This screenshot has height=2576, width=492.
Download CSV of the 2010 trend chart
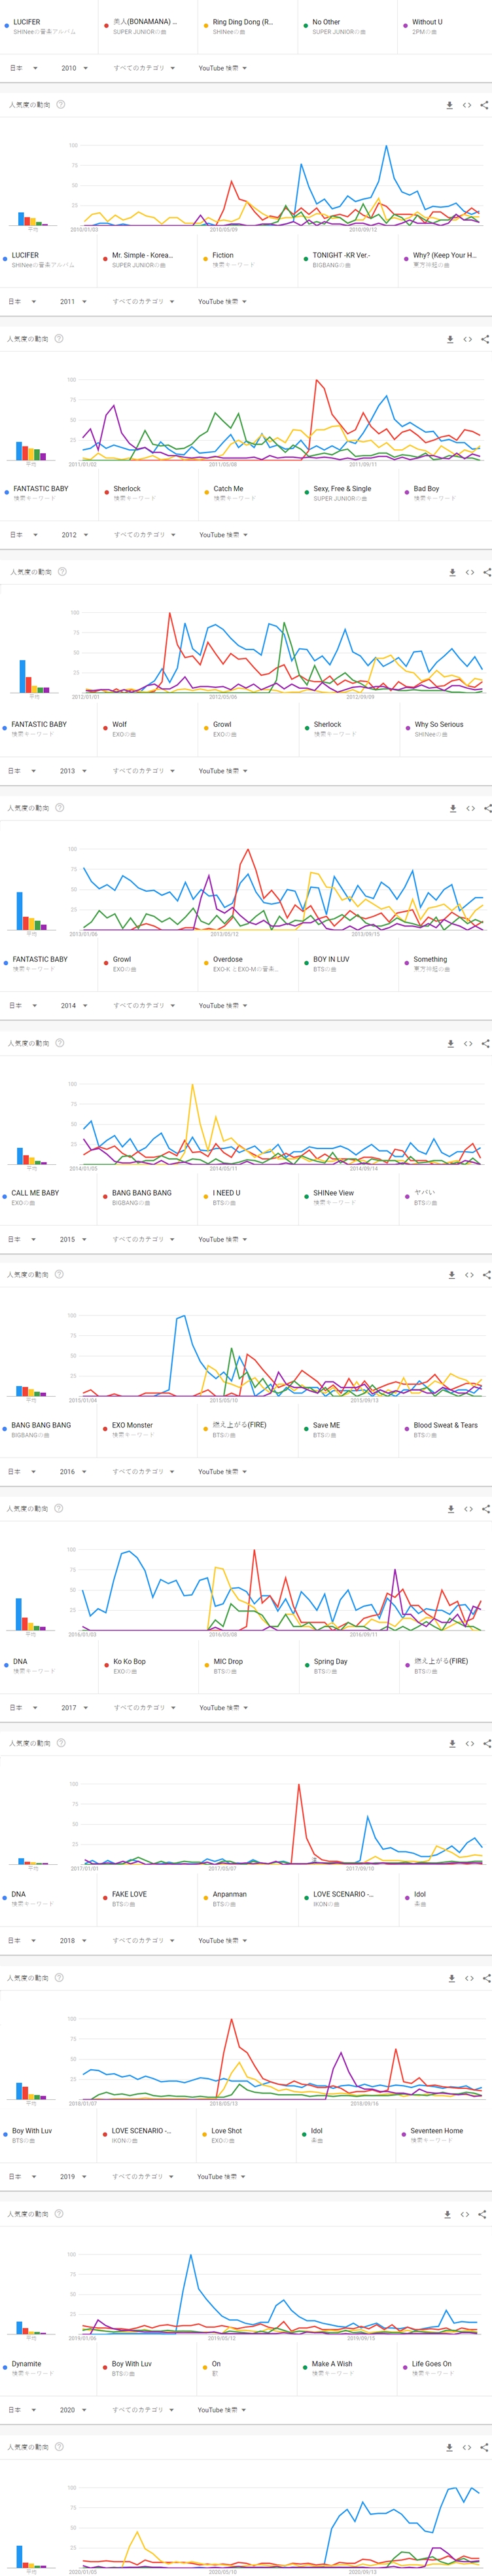point(449,105)
